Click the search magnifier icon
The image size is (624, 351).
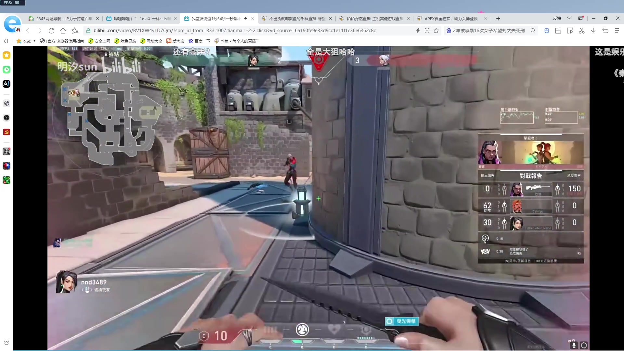[x=533, y=31]
